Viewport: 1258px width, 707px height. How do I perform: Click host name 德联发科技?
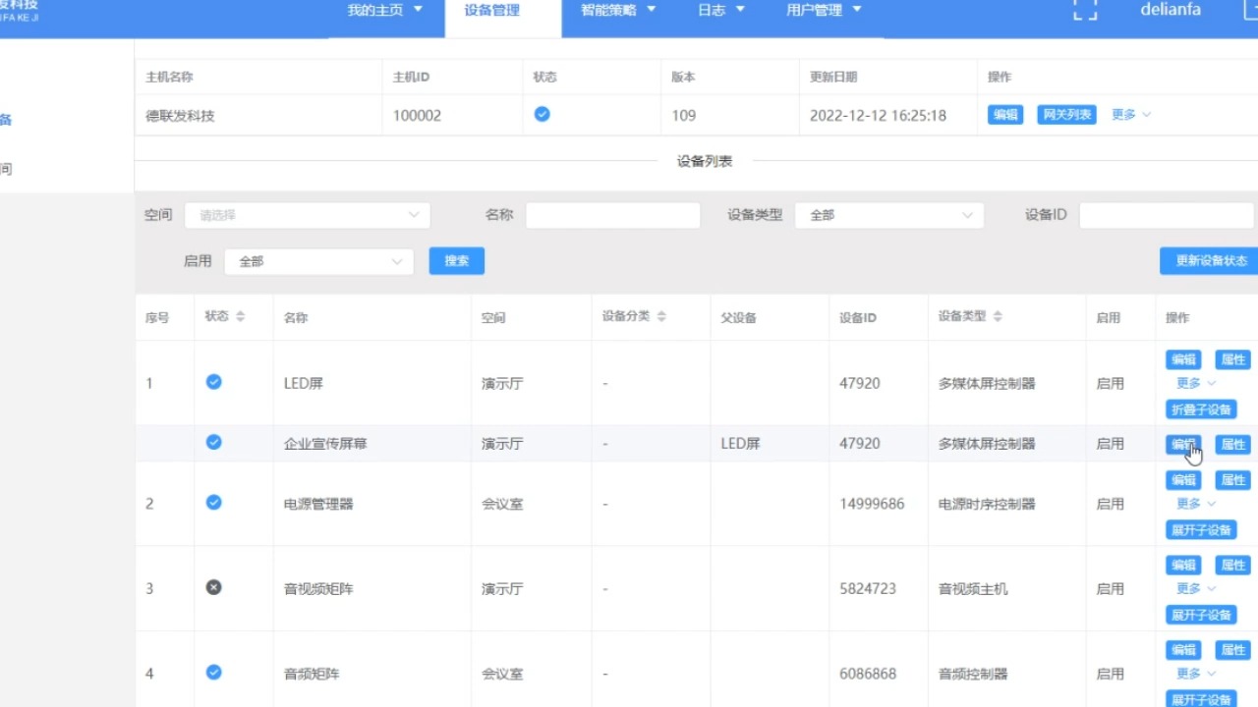click(x=180, y=115)
